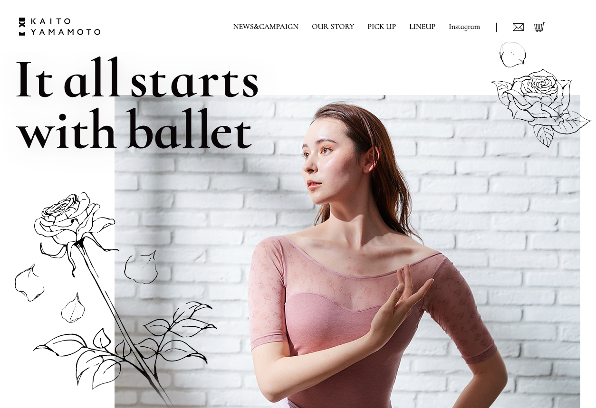The height and width of the screenshot is (408, 596).
Task: Open the LINEUP navigation item
Action: pos(422,27)
